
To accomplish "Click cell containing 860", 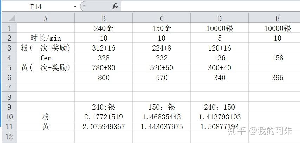I will click(x=104, y=77).
